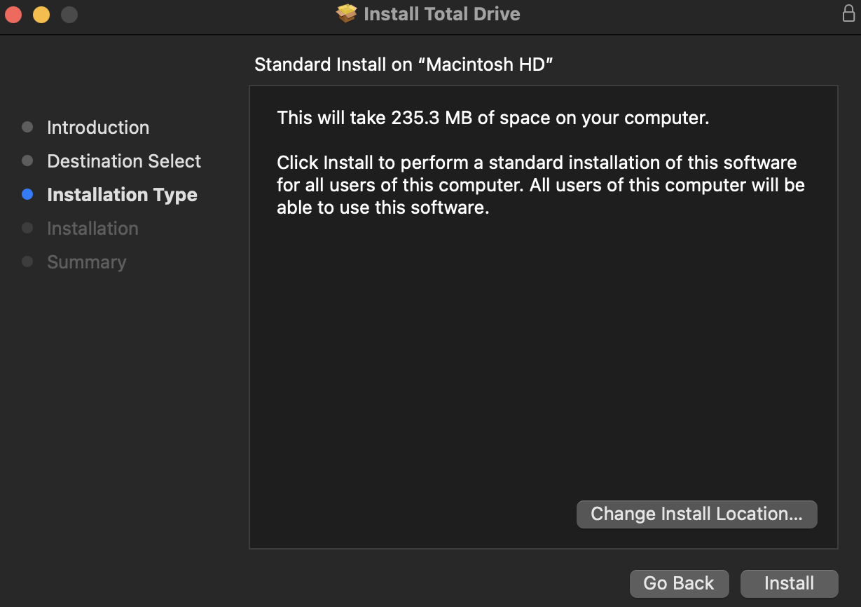Select the Introduction step
The image size is (861, 607).
(98, 128)
